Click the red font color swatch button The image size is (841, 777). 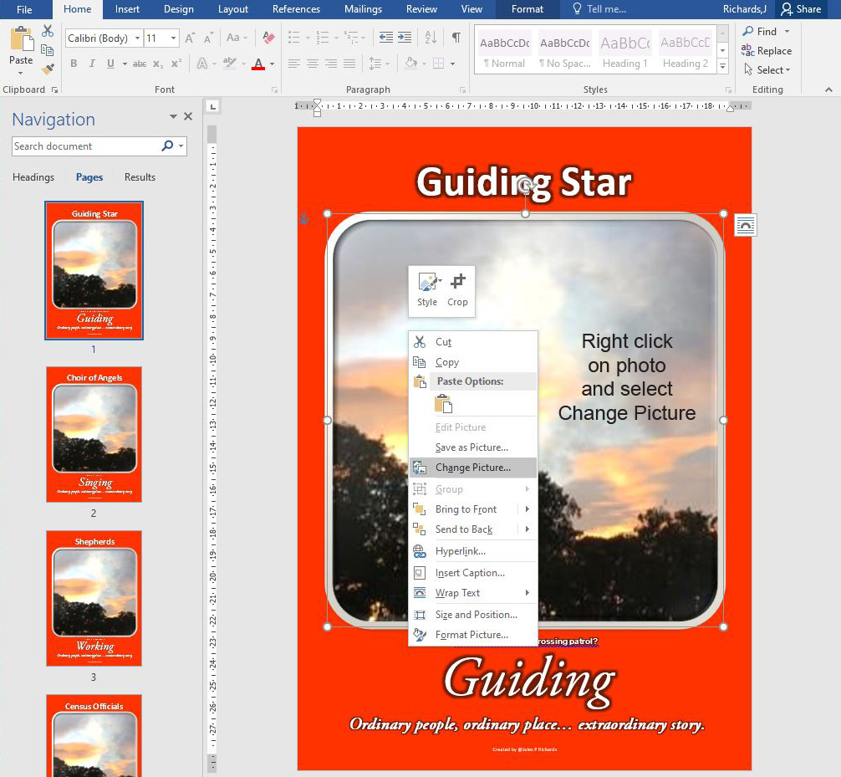258,64
